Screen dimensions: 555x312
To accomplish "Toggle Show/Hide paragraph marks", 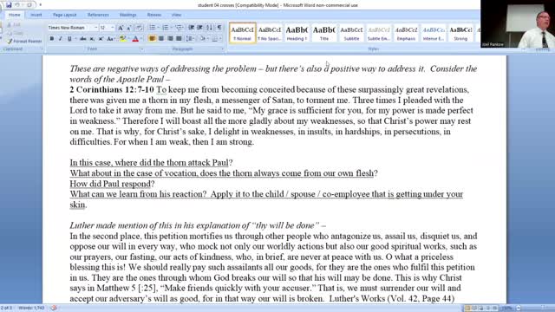I will point(219,28).
